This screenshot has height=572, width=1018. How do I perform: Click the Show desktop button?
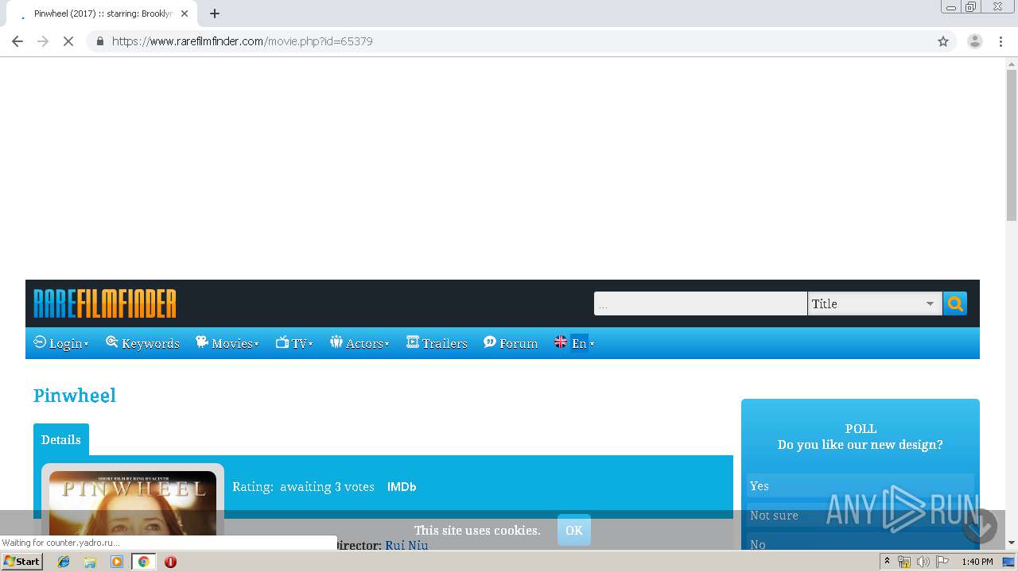tap(1008, 562)
